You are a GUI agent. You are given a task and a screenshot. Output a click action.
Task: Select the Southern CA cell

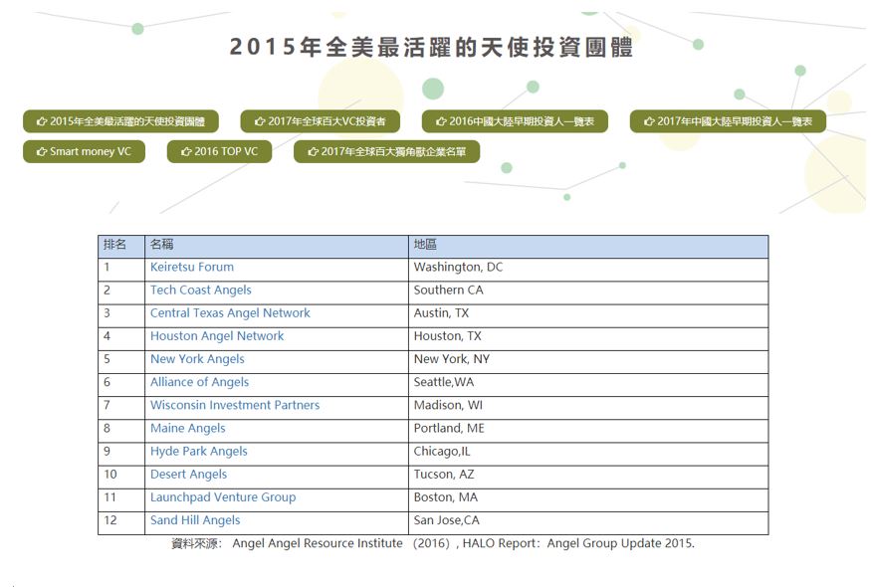[x=588, y=293]
